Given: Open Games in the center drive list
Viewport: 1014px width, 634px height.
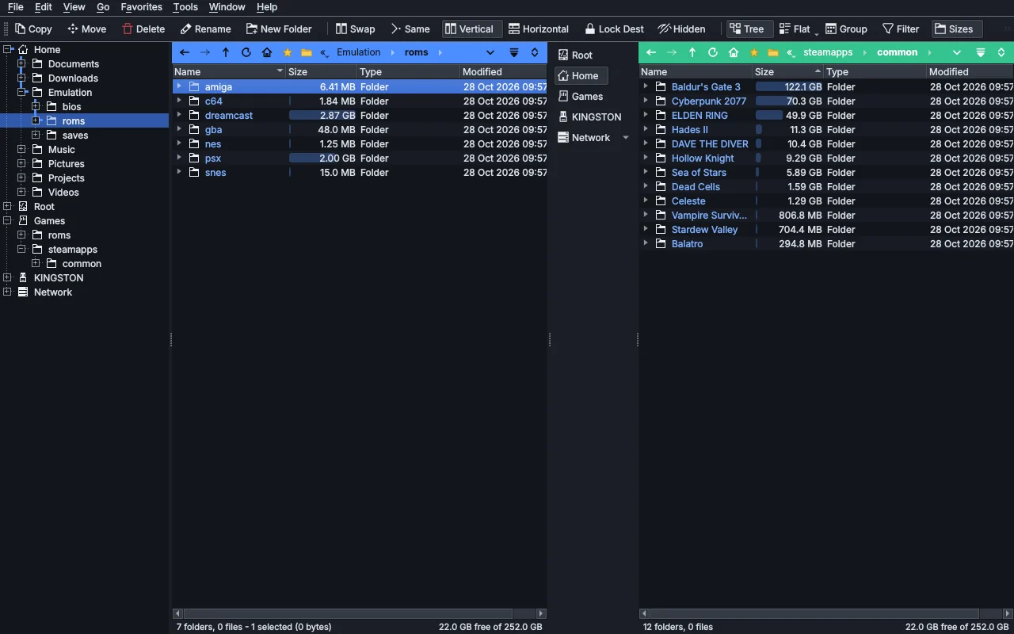Looking at the screenshot, I should coord(581,97).
